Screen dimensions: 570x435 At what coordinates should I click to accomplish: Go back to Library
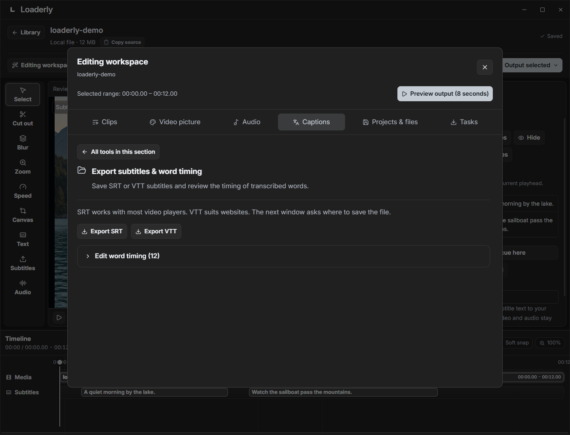[26, 32]
